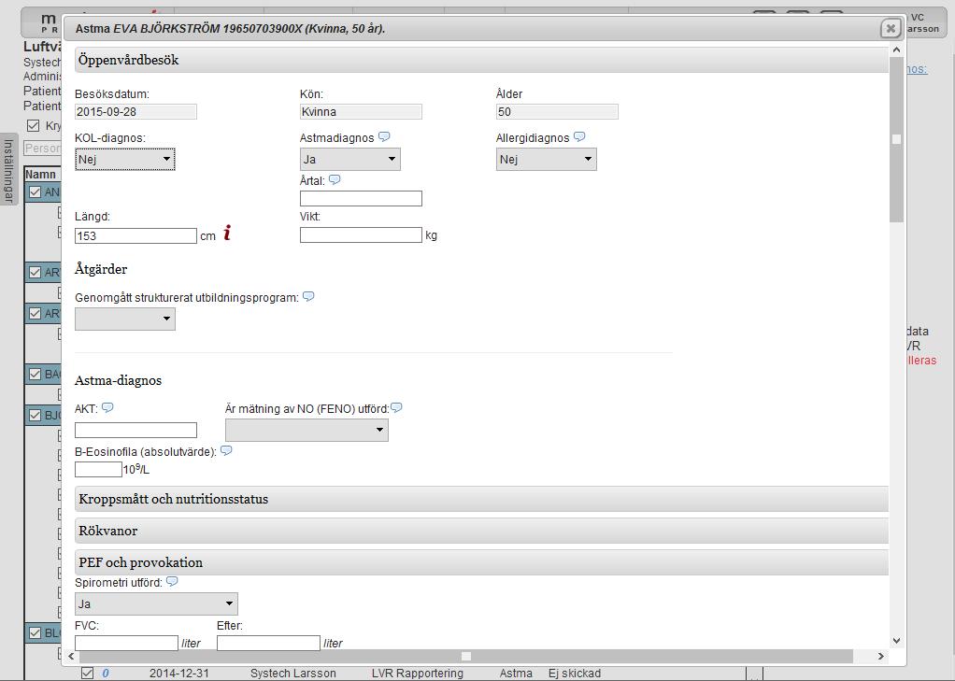This screenshot has width=955, height=681.
Task: Click the red info icon beside Längd
Action: 227,233
